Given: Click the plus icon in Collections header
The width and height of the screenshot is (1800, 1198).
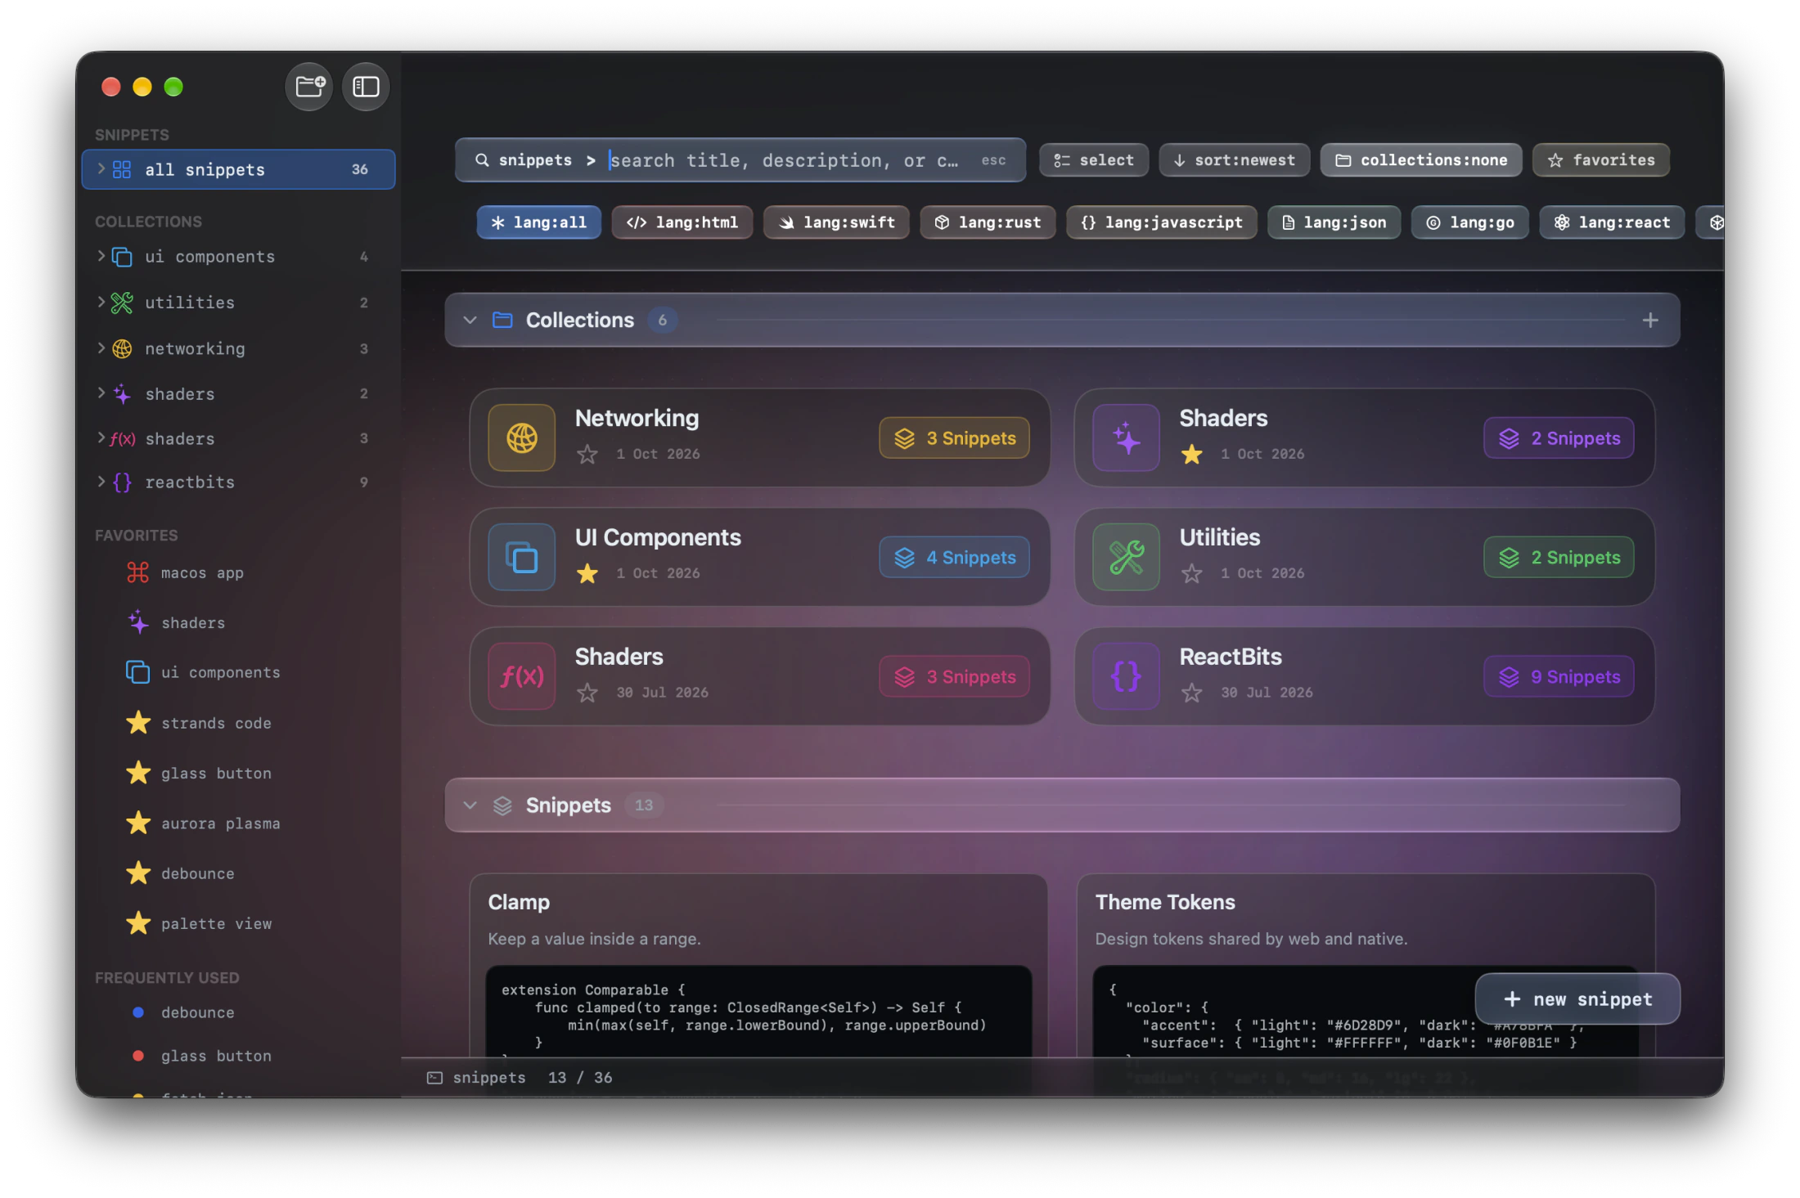Looking at the screenshot, I should [1650, 321].
